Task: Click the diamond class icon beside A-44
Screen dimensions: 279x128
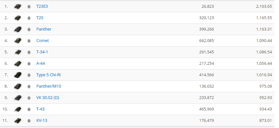Action: click(x=29, y=64)
